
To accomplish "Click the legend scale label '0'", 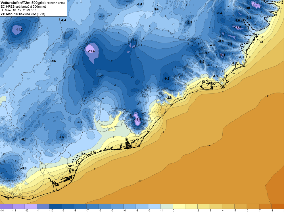I will point(173,210).
